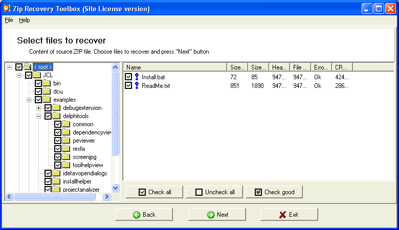Click the Erro... column header
The image size is (399, 230).
pos(321,67)
